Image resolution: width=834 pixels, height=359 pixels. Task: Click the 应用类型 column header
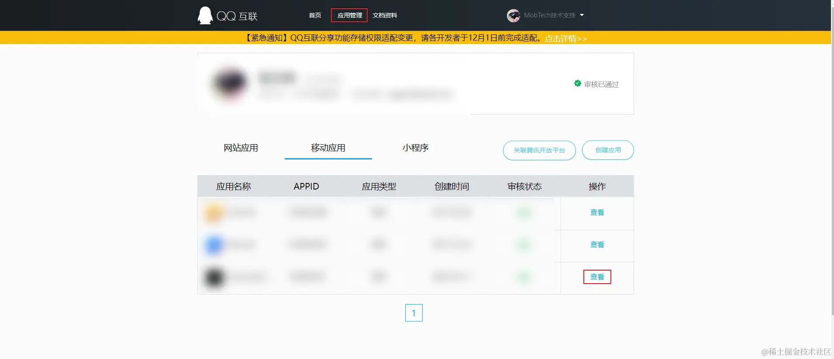point(379,186)
